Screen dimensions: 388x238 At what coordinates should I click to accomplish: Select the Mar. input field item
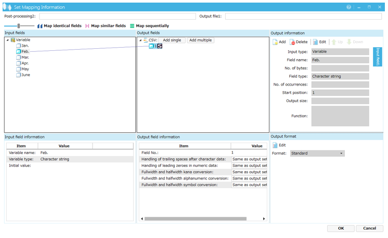(x=25, y=58)
